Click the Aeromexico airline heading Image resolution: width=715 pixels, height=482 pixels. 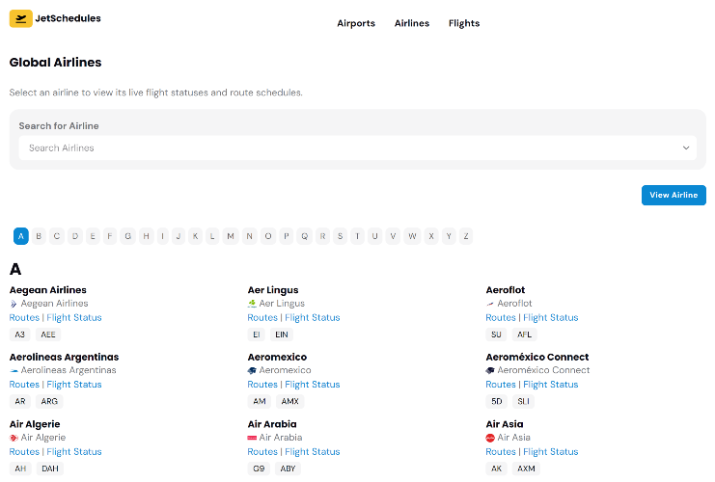coord(277,358)
